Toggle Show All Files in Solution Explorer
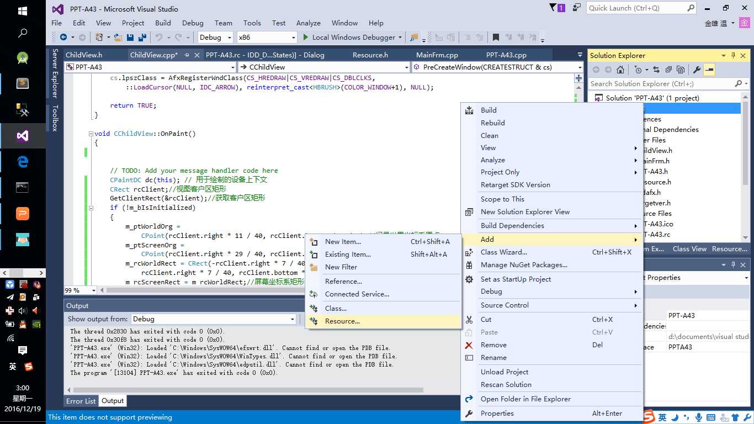This screenshot has width=754, height=424. (681, 70)
